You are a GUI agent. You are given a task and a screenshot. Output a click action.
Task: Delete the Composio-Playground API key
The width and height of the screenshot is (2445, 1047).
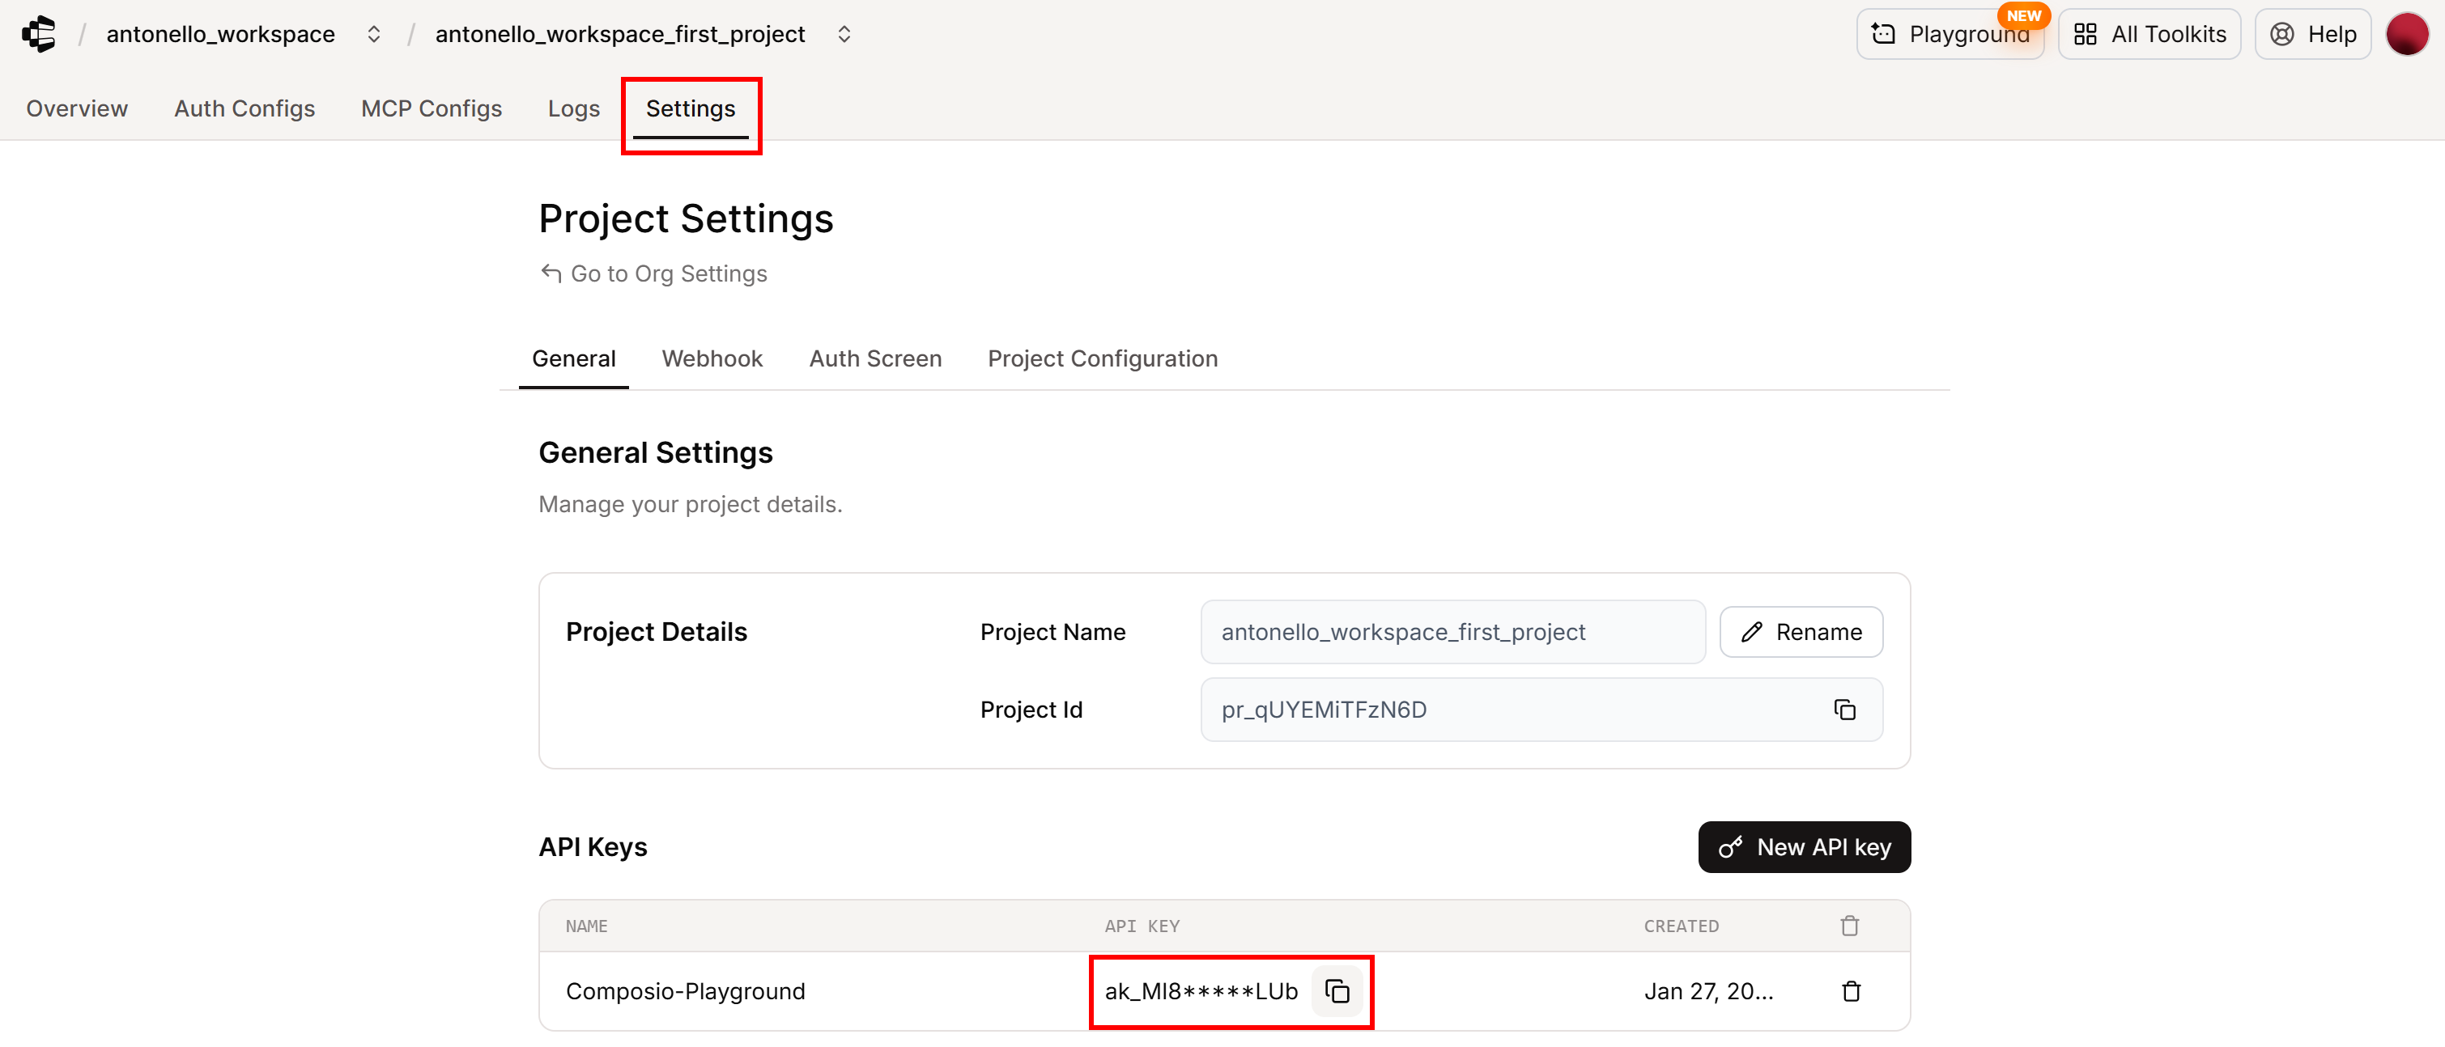(1850, 991)
